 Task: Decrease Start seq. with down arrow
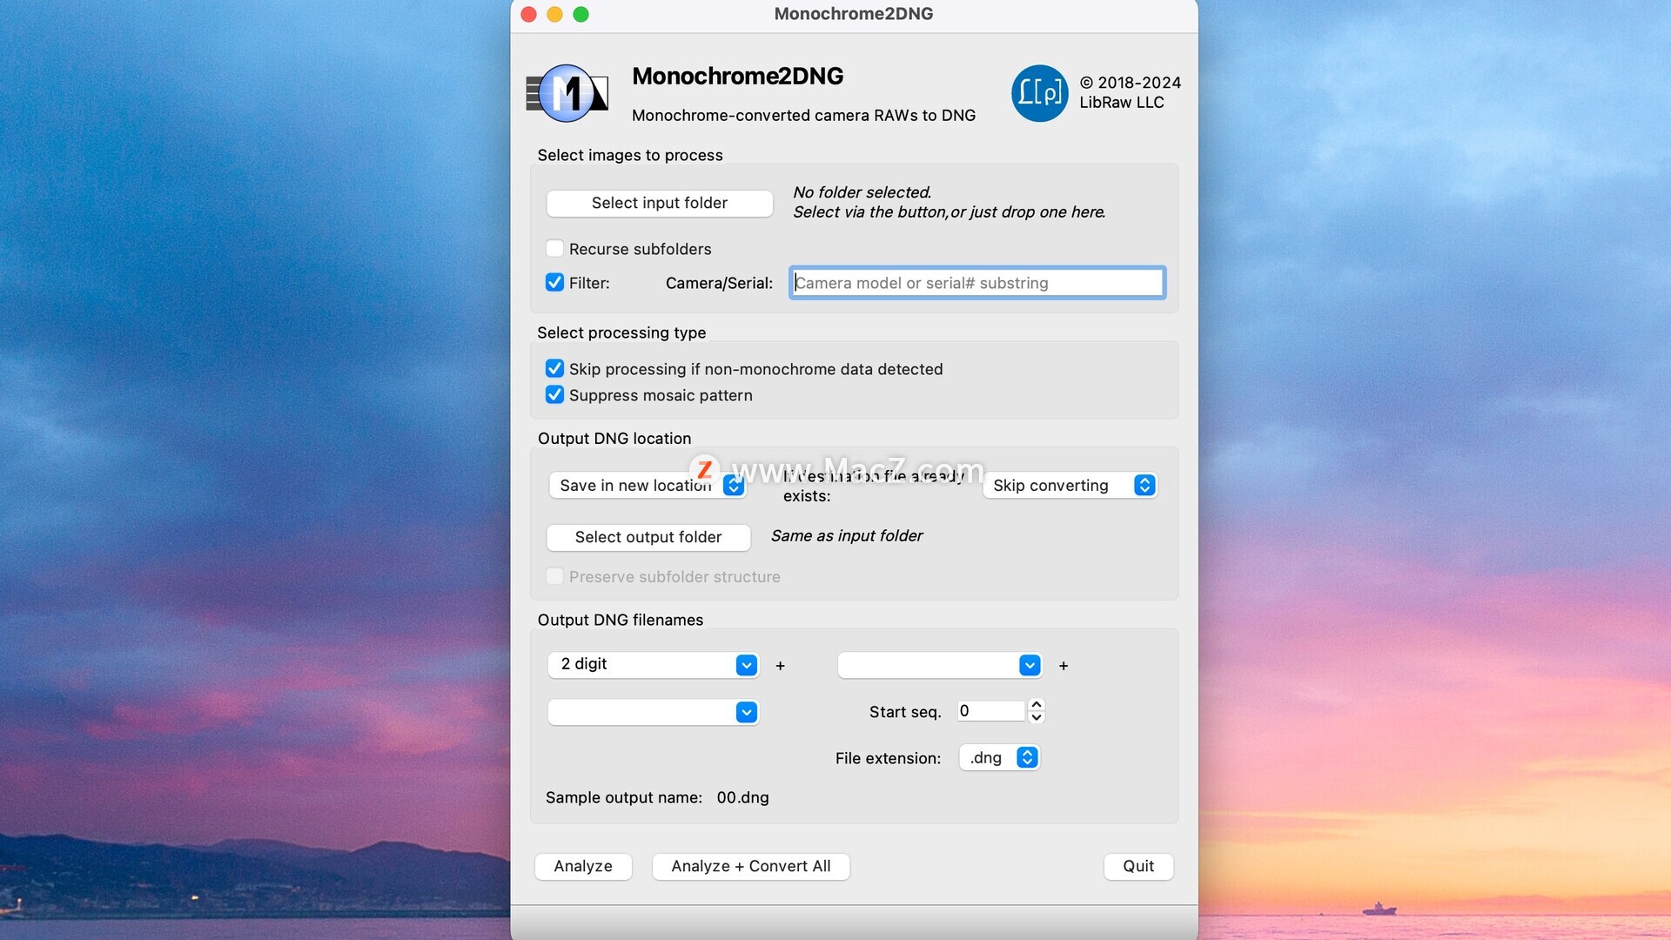click(x=1036, y=718)
